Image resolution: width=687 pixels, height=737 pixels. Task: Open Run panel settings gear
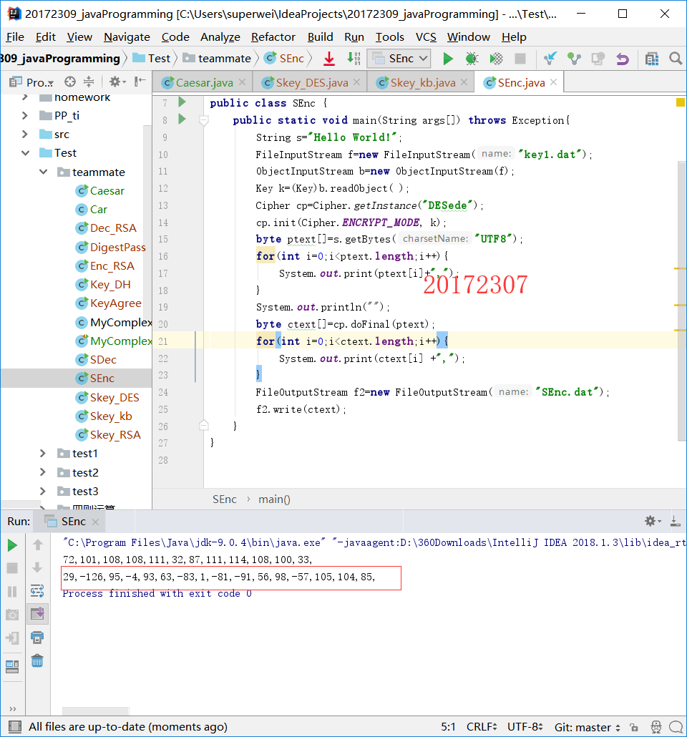pyautogui.click(x=652, y=521)
